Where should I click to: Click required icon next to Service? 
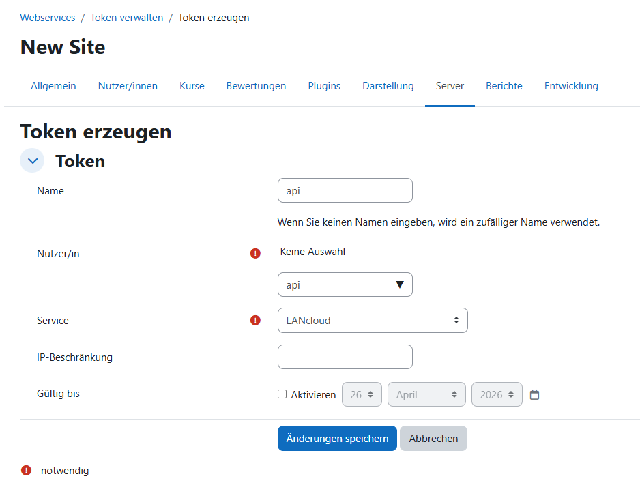255,320
